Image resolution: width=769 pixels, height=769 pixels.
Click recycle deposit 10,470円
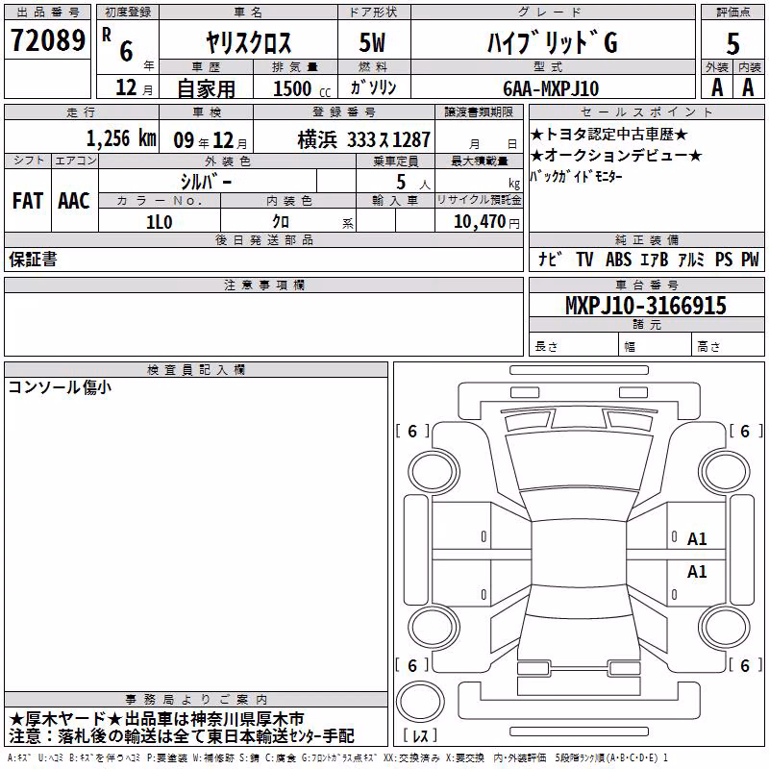(486, 222)
